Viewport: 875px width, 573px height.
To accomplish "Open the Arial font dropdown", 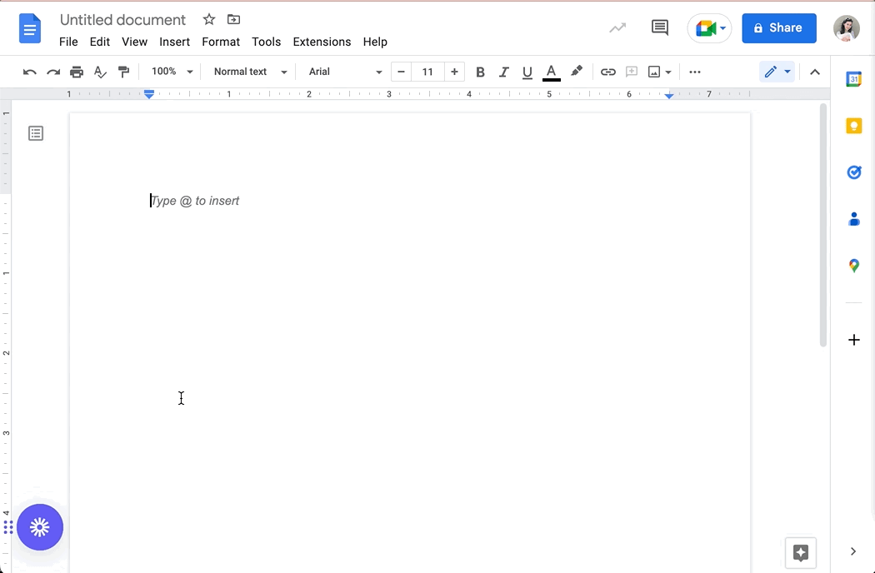I will tap(342, 72).
